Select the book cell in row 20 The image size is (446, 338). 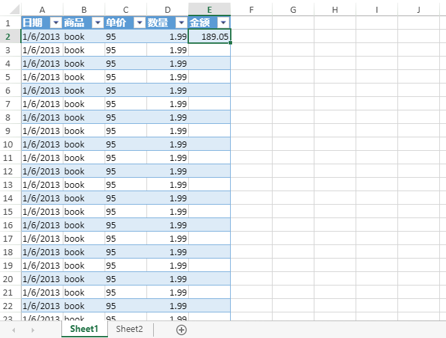tap(84, 279)
